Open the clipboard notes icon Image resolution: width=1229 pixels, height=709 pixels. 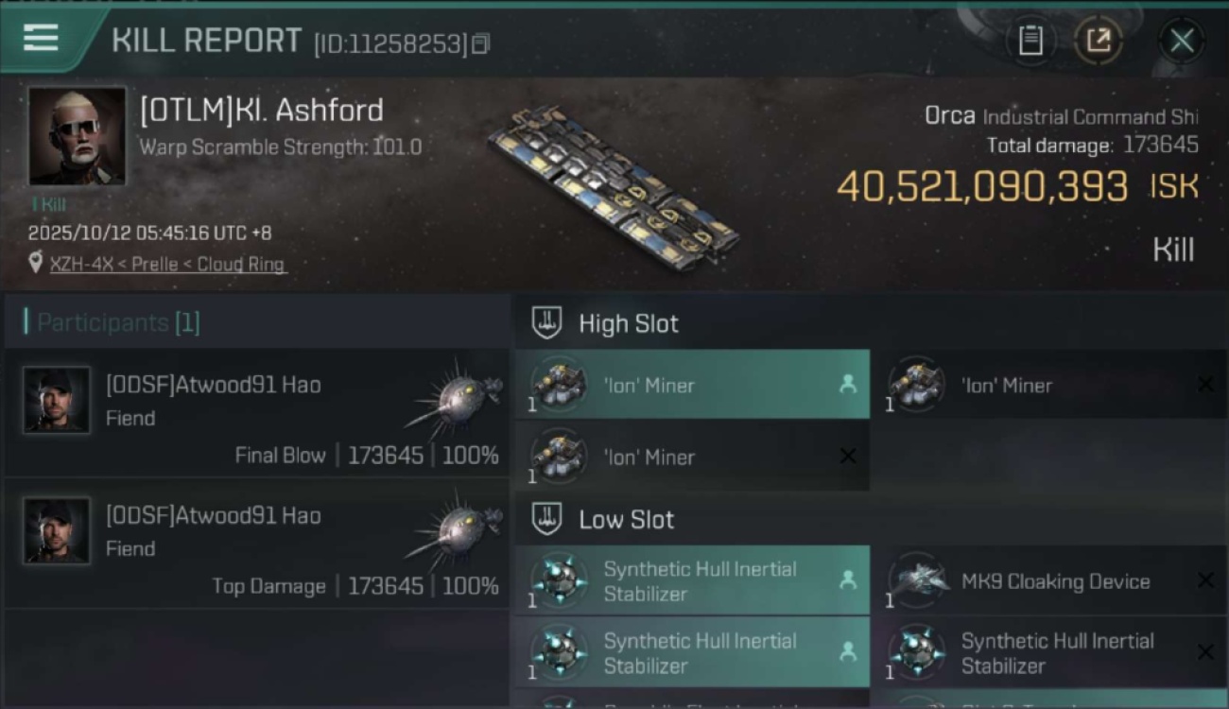(x=1030, y=40)
